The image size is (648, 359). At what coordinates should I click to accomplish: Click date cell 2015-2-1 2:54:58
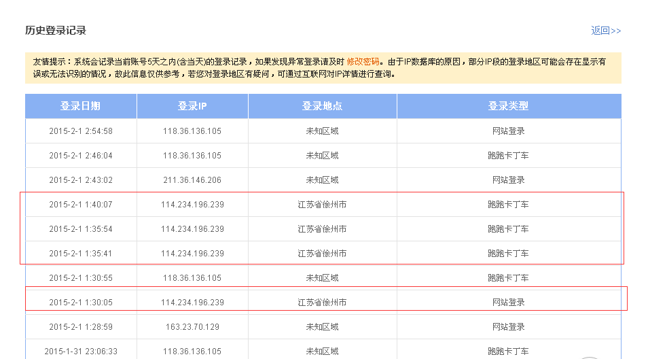(x=81, y=131)
